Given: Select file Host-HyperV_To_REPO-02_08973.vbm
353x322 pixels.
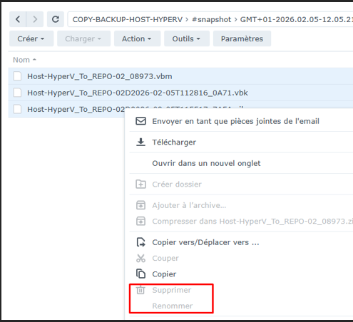Looking at the screenshot, I should tap(100, 76).
